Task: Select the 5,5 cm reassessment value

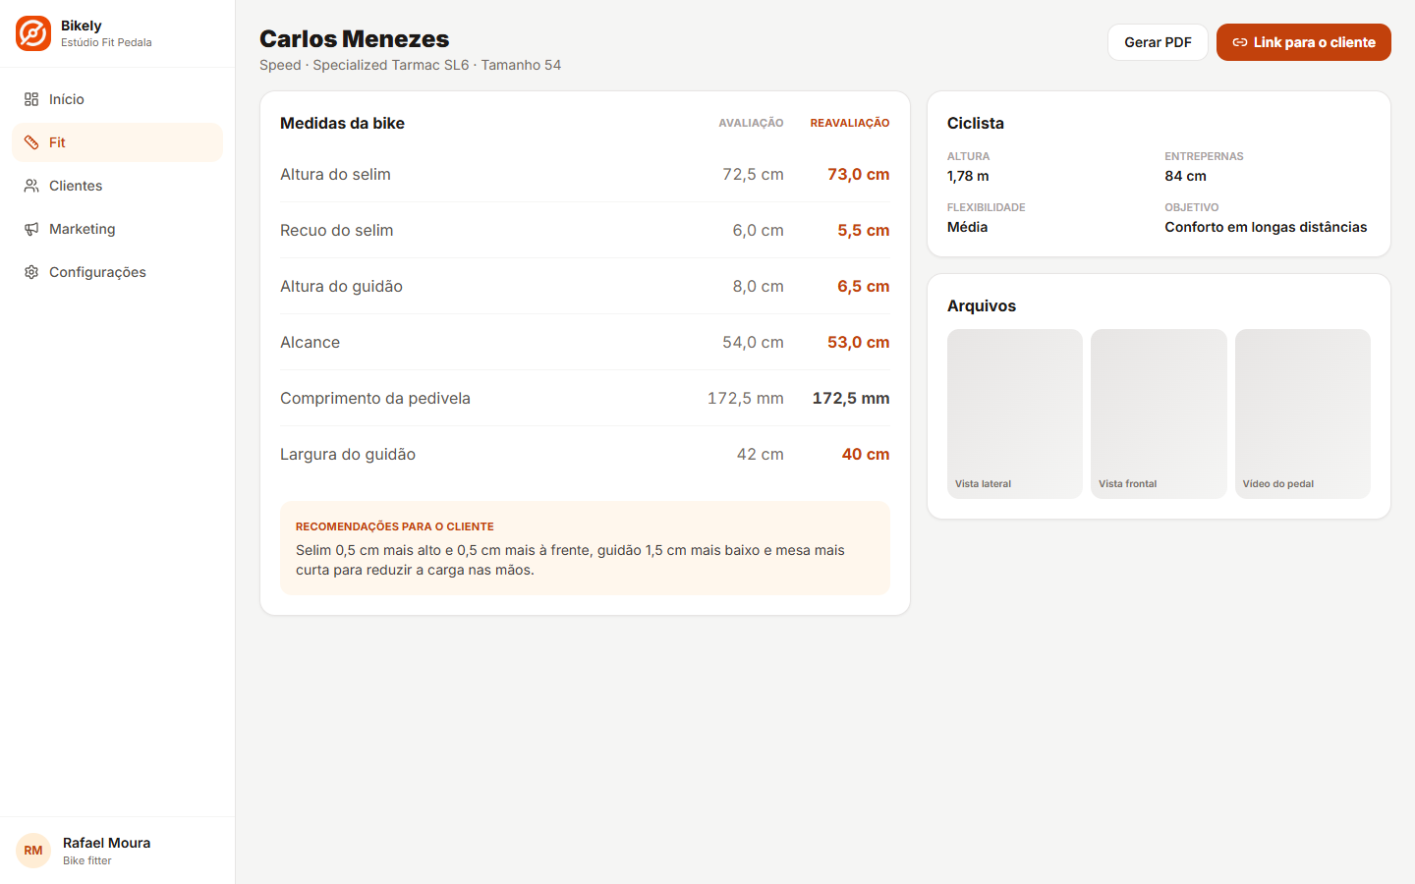Action: pyautogui.click(x=864, y=230)
